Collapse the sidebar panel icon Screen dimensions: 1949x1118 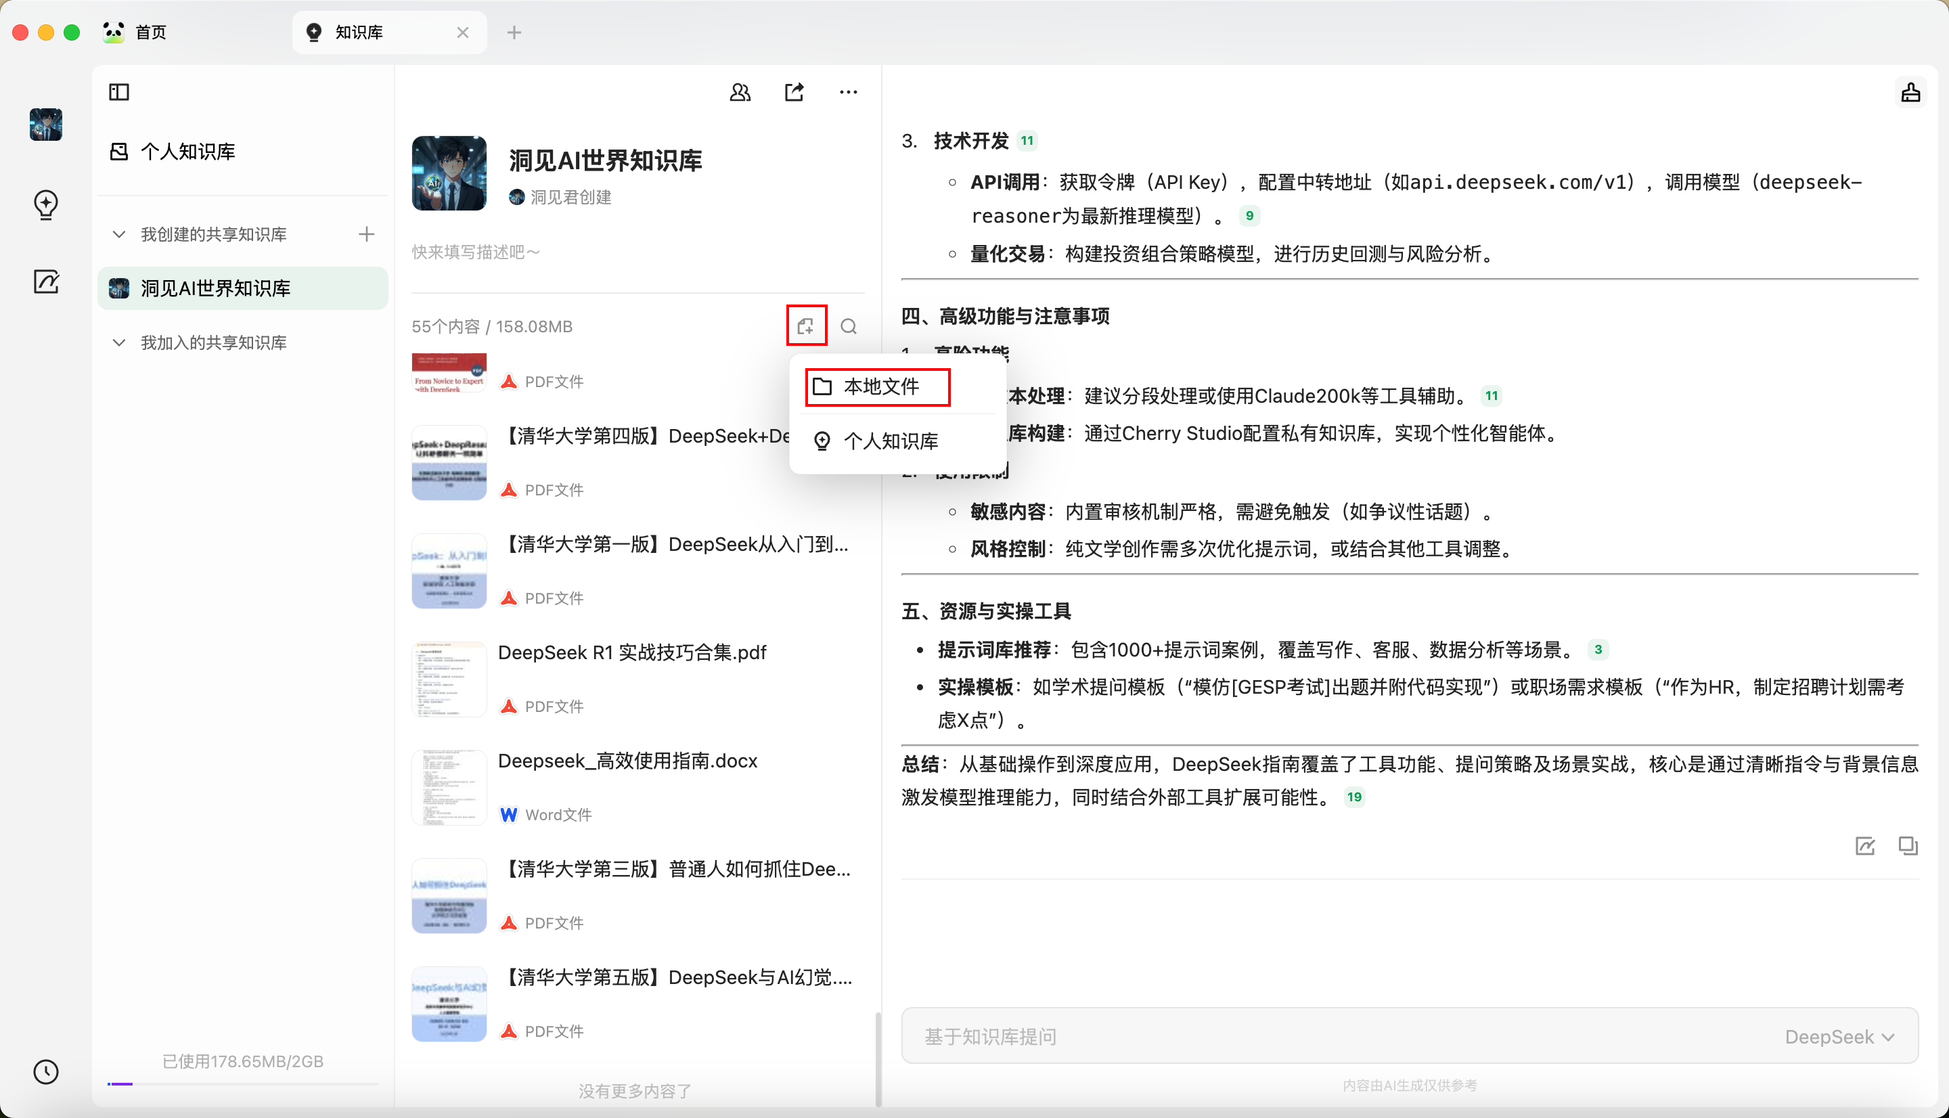(119, 92)
